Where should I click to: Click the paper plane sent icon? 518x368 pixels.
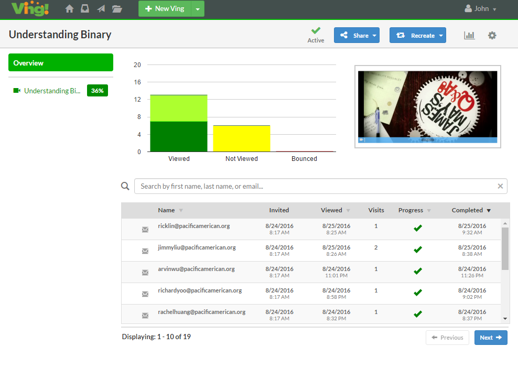pyautogui.click(x=100, y=9)
